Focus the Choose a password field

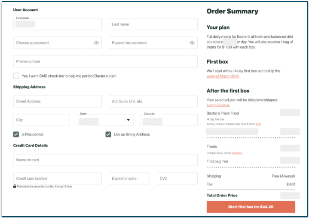58,42
